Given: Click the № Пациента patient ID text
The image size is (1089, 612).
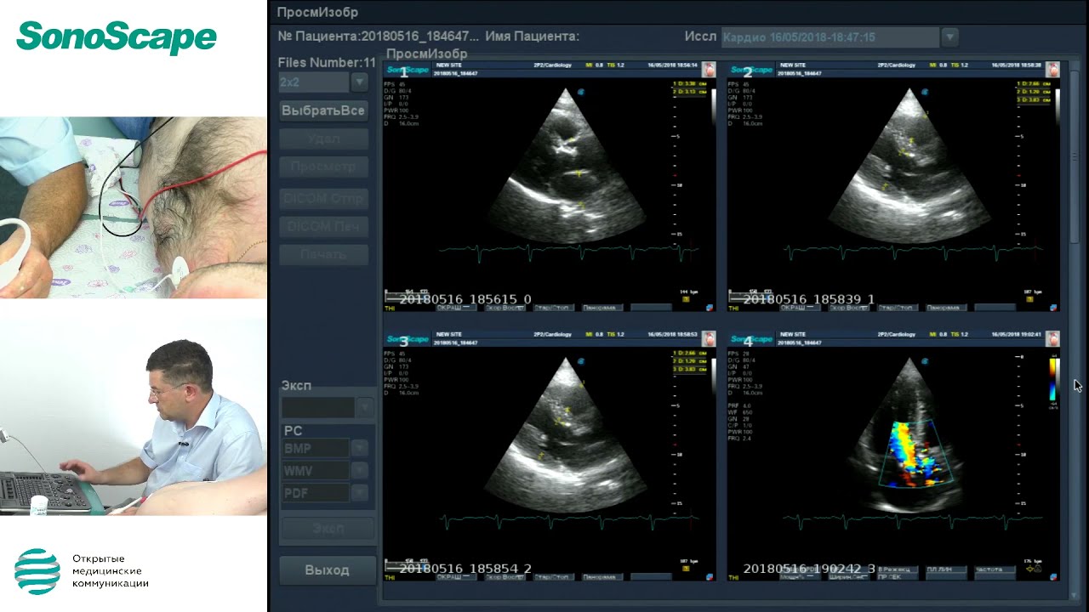Looking at the screenshot, I should click(x=379, y=37).
